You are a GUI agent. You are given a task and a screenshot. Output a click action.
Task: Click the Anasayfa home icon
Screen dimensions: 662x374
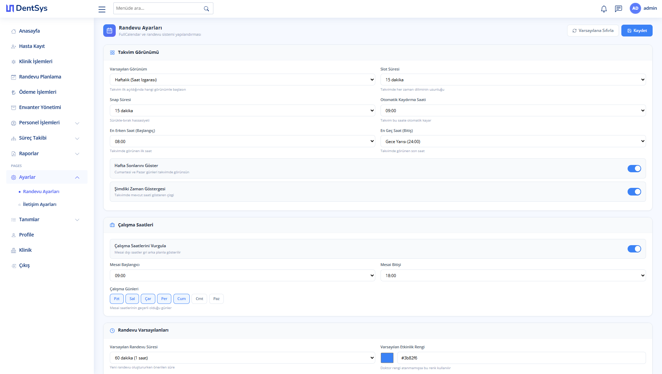14,31
